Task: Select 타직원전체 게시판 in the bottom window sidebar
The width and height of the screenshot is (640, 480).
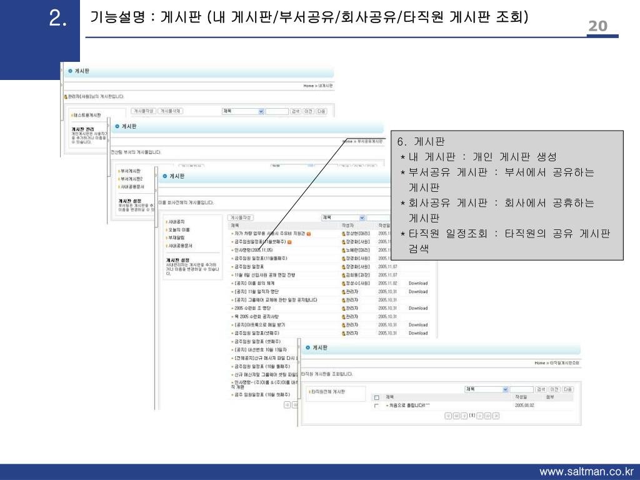Action: pyautogui.click(x=328, y=392)
